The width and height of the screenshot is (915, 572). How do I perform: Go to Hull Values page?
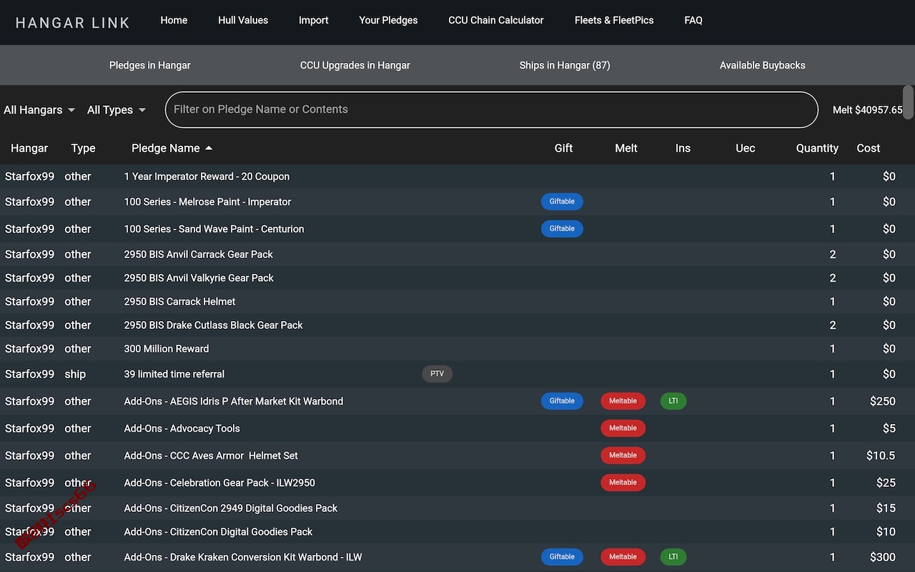pyautogui.click(x=243, y=20)
